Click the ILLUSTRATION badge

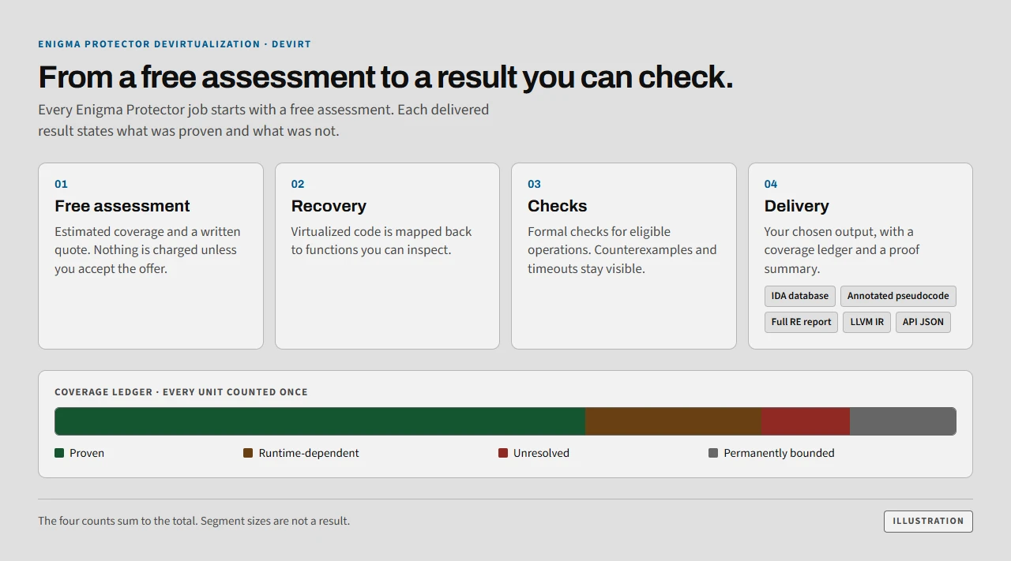928,522
